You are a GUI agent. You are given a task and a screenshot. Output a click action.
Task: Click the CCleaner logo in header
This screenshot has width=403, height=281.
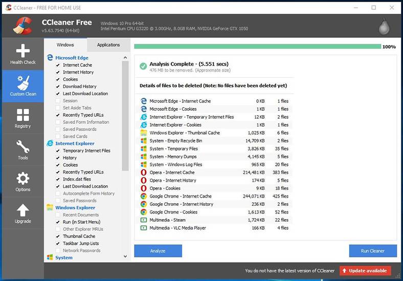pos(23,26)
